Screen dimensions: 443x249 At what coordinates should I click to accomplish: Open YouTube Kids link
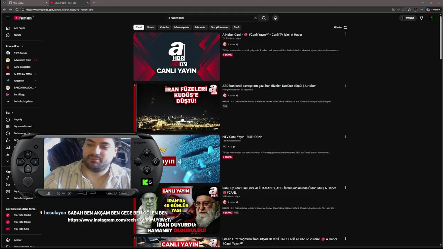pyautogui.click(x=21, y=229)
